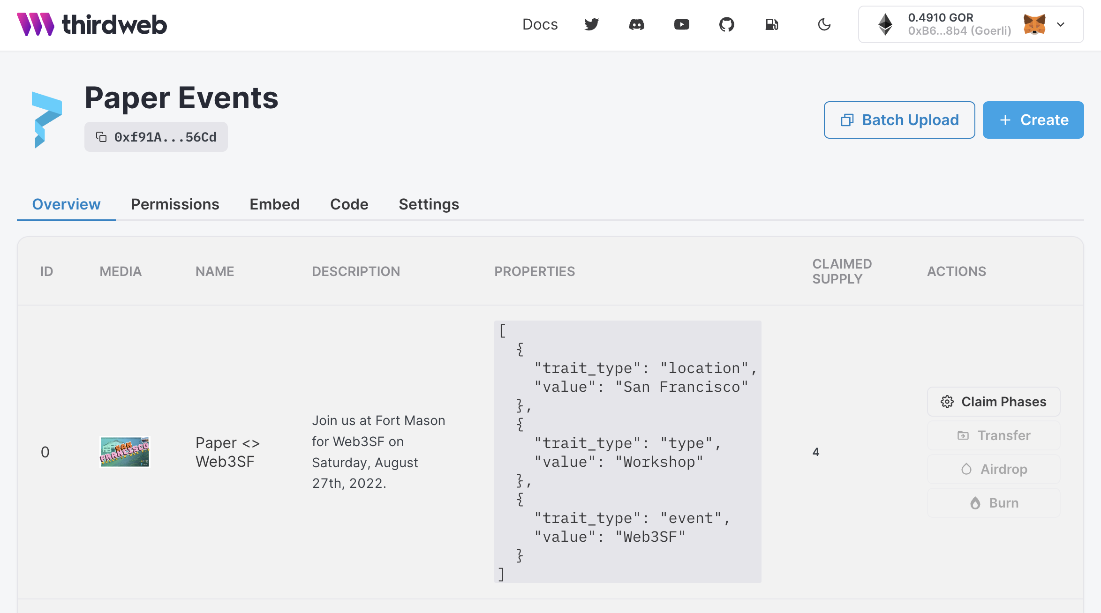Switch to the Permissions tab
Viewport: 1101px width, 613px height.
(x=175, y=204)
